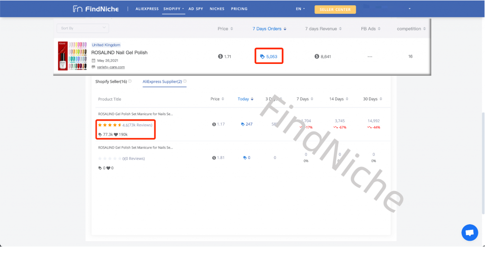Image resolution: width=485 pixels, height=254 pixels.
Task: Click the 4.6(73k Reviews) rating text
Action: pos(137,125)
